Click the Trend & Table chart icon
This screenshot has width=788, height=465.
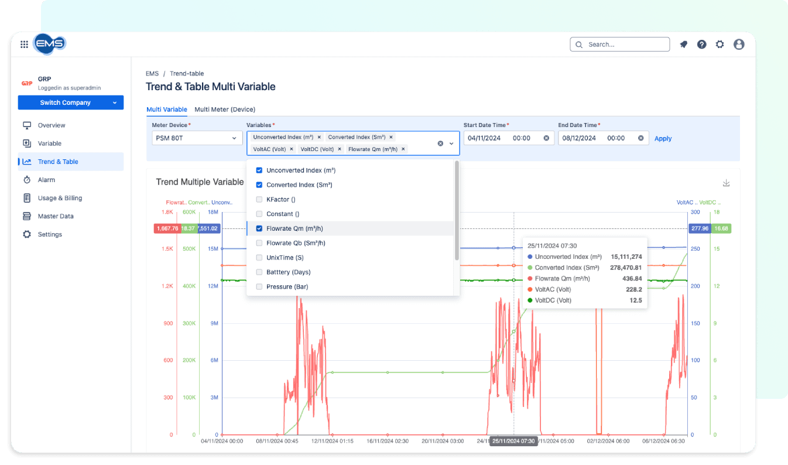click(x=27, y=162)
